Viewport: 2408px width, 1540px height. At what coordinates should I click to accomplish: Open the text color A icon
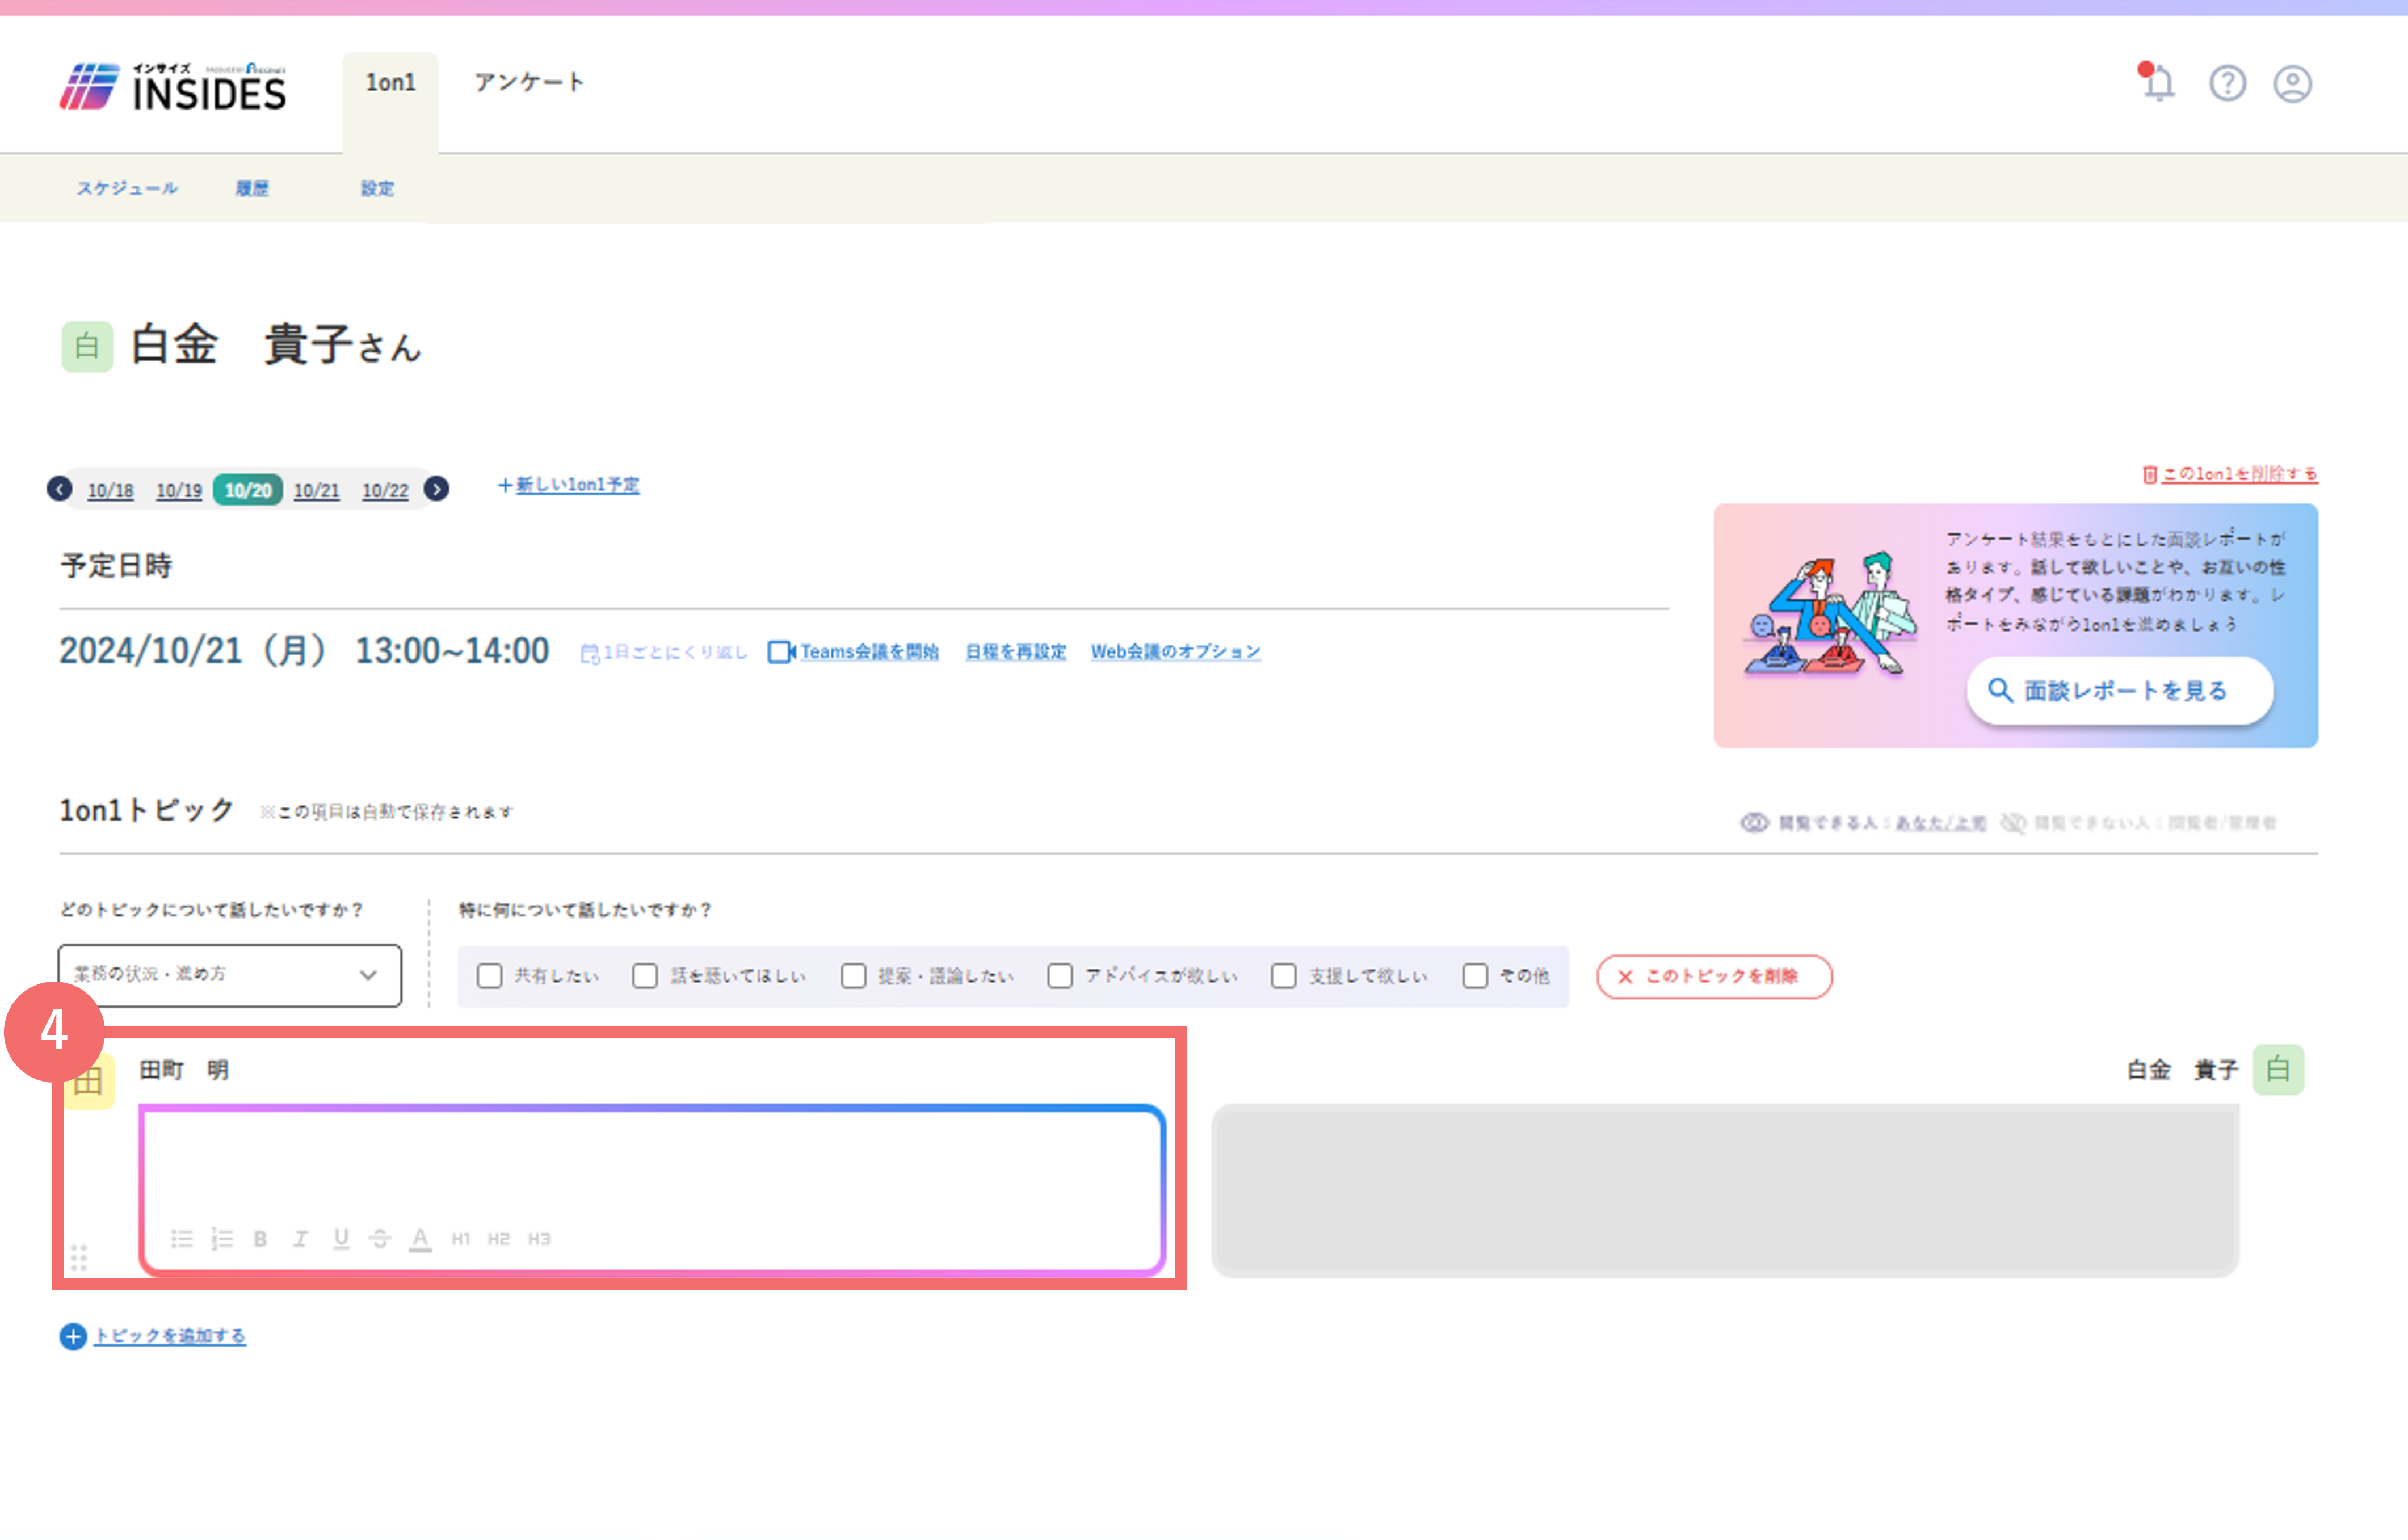tap(420, 1239)
